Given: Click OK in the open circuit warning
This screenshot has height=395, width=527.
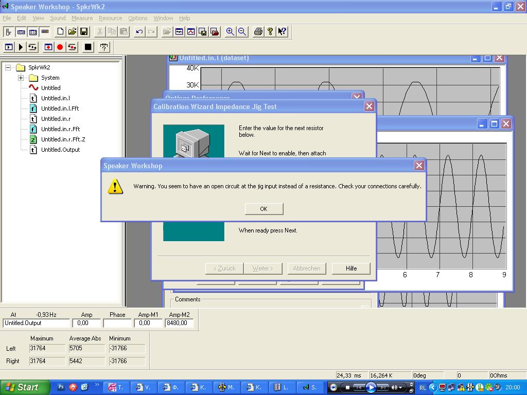Looking at the screenshot, I should (x=264, y=209).
